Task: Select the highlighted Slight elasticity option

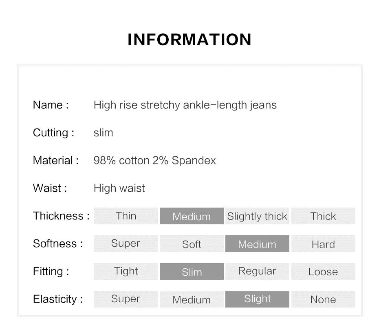Action: click(x=257, y=299)
